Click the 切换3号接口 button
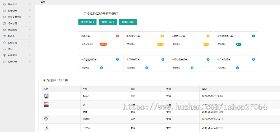The height and width of the screenshot is (132, 280). tap(128, 22)
